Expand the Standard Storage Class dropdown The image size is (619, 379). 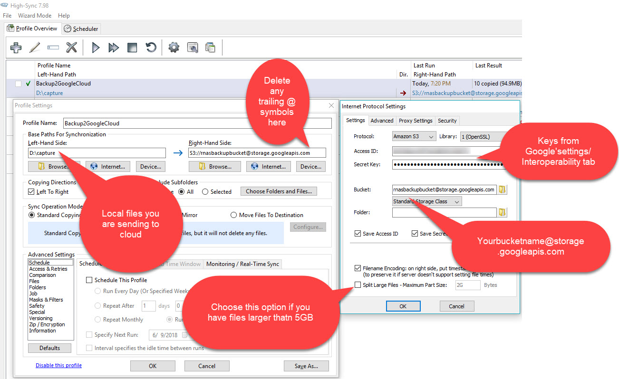[x=427, y=201]
